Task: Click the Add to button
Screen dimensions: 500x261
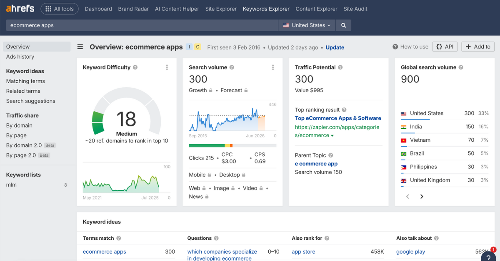Action: (x=478, y=47)
